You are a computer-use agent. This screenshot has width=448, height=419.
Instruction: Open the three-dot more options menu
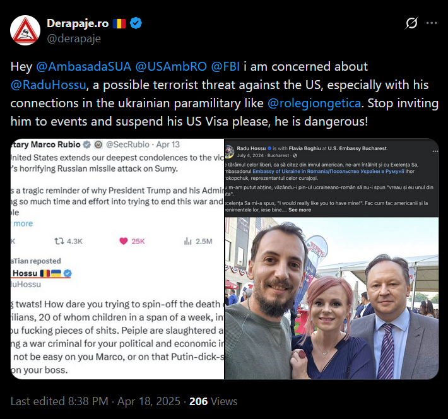[432, 23]
